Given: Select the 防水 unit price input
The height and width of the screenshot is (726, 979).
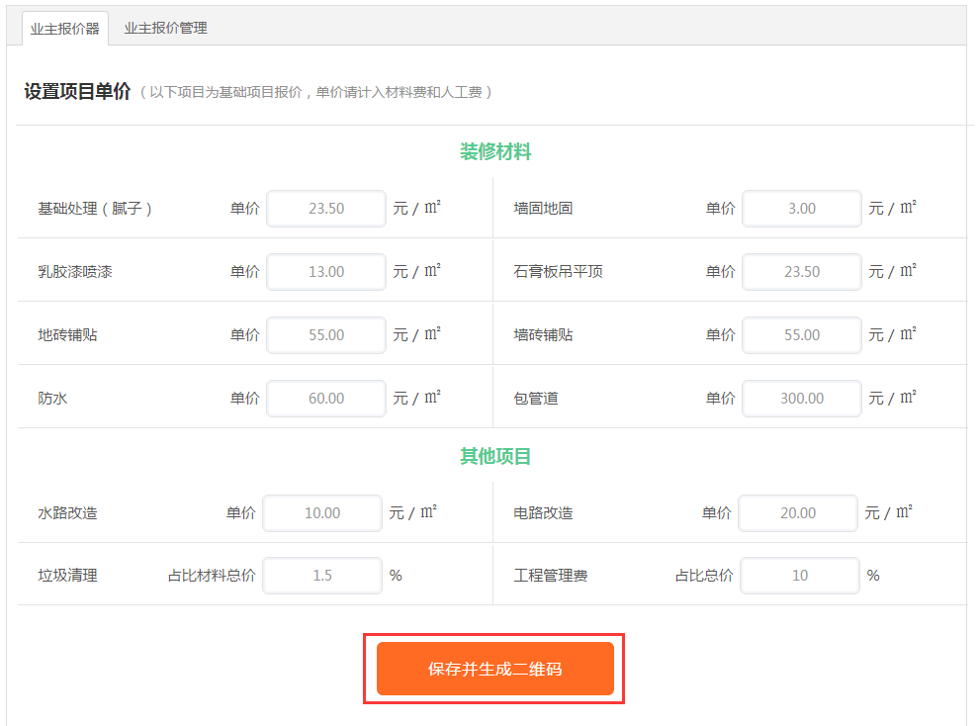Looking at the screenshot, I should click(326, 399).
